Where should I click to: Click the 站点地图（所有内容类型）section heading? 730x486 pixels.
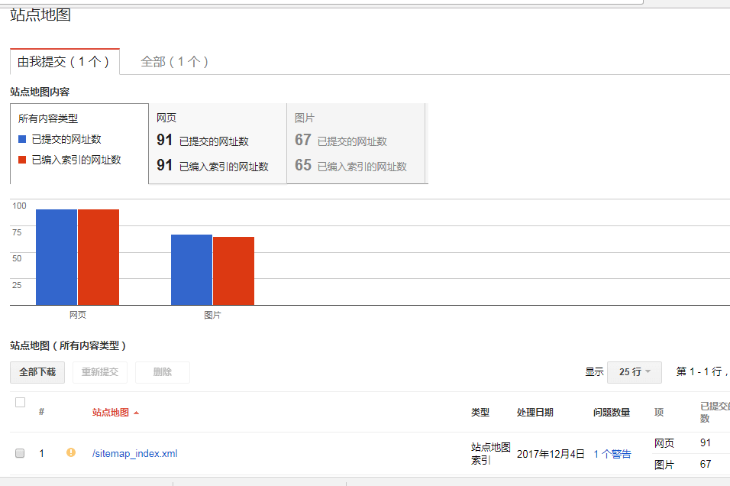68,345
